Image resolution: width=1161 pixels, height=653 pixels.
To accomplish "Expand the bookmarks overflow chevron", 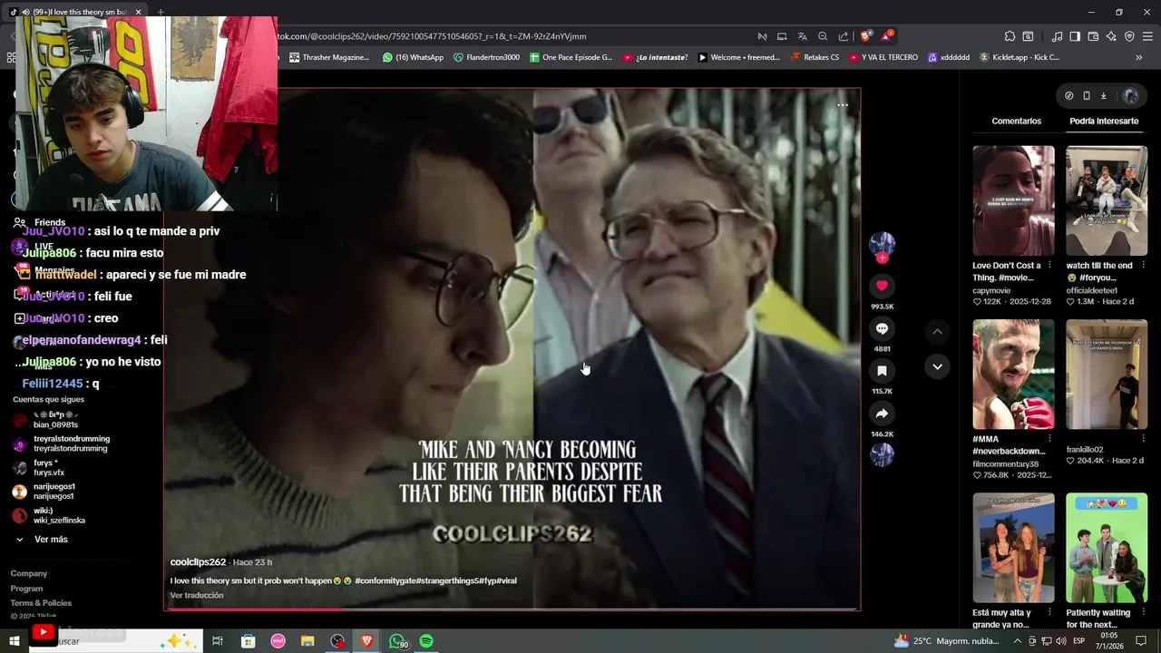I will [x=1139, y=57].
